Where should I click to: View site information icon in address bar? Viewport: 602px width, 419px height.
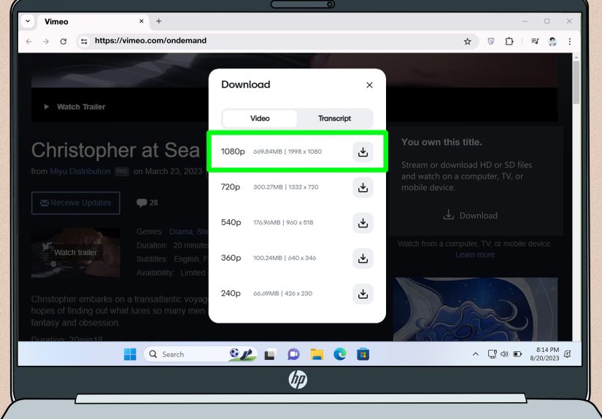click(x=84, y=41)
